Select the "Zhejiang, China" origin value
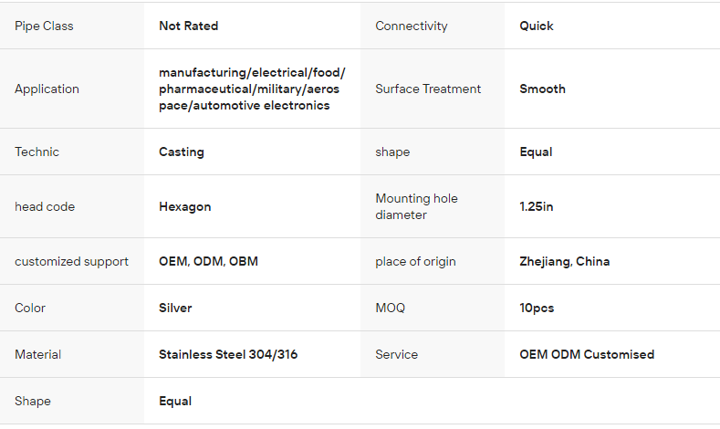The width and height of the screenshot is (720, 429). (x=564, y=261)
